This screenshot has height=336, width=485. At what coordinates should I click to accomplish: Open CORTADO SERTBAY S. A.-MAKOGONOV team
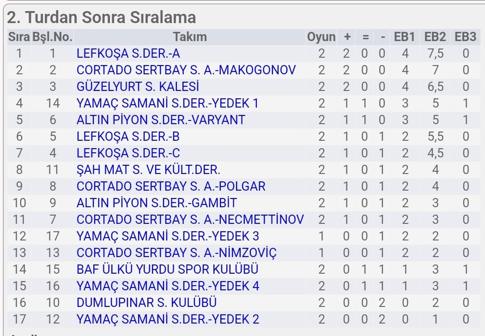pos(186,70)
